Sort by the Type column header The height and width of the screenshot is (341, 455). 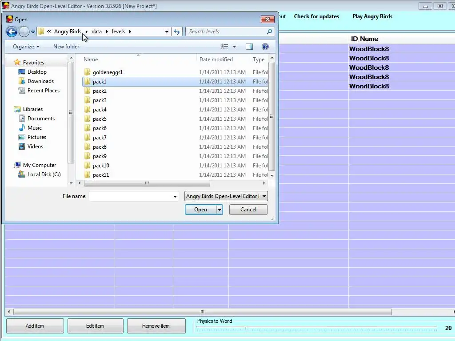259,59
